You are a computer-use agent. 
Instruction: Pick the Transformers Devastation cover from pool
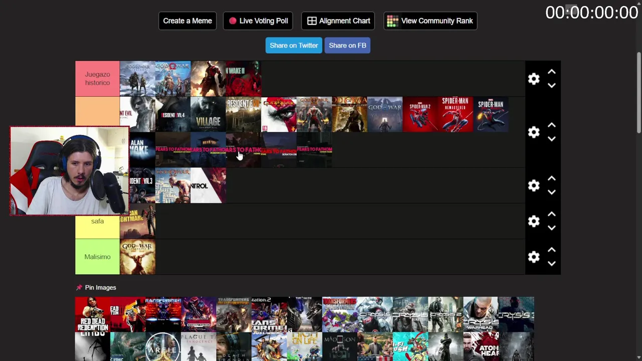pyautogui.click(x=340, y=314)
